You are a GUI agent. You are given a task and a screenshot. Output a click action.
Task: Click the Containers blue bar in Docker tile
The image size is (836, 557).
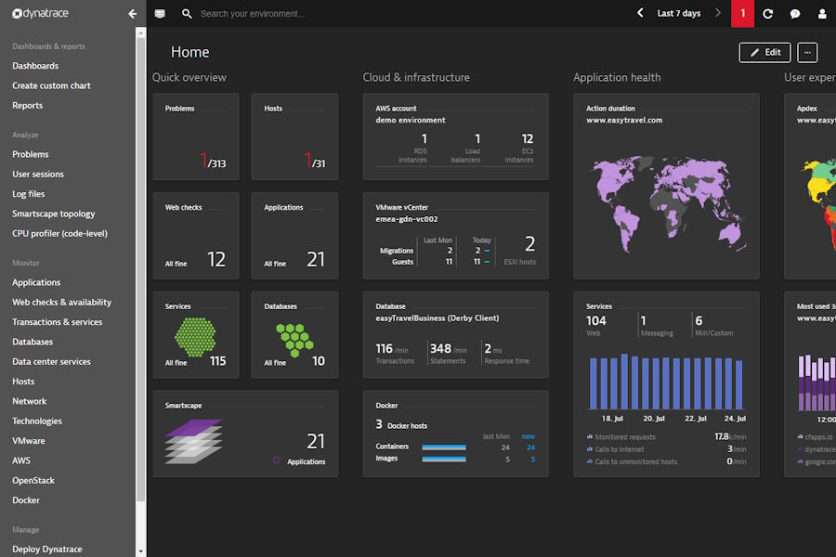pos(444,447)
